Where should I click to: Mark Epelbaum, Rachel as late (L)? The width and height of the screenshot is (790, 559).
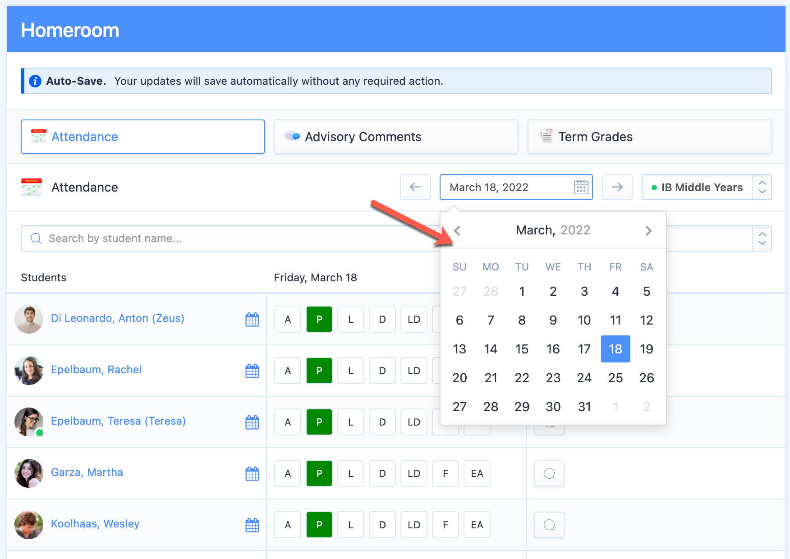[x=350, y=371]
